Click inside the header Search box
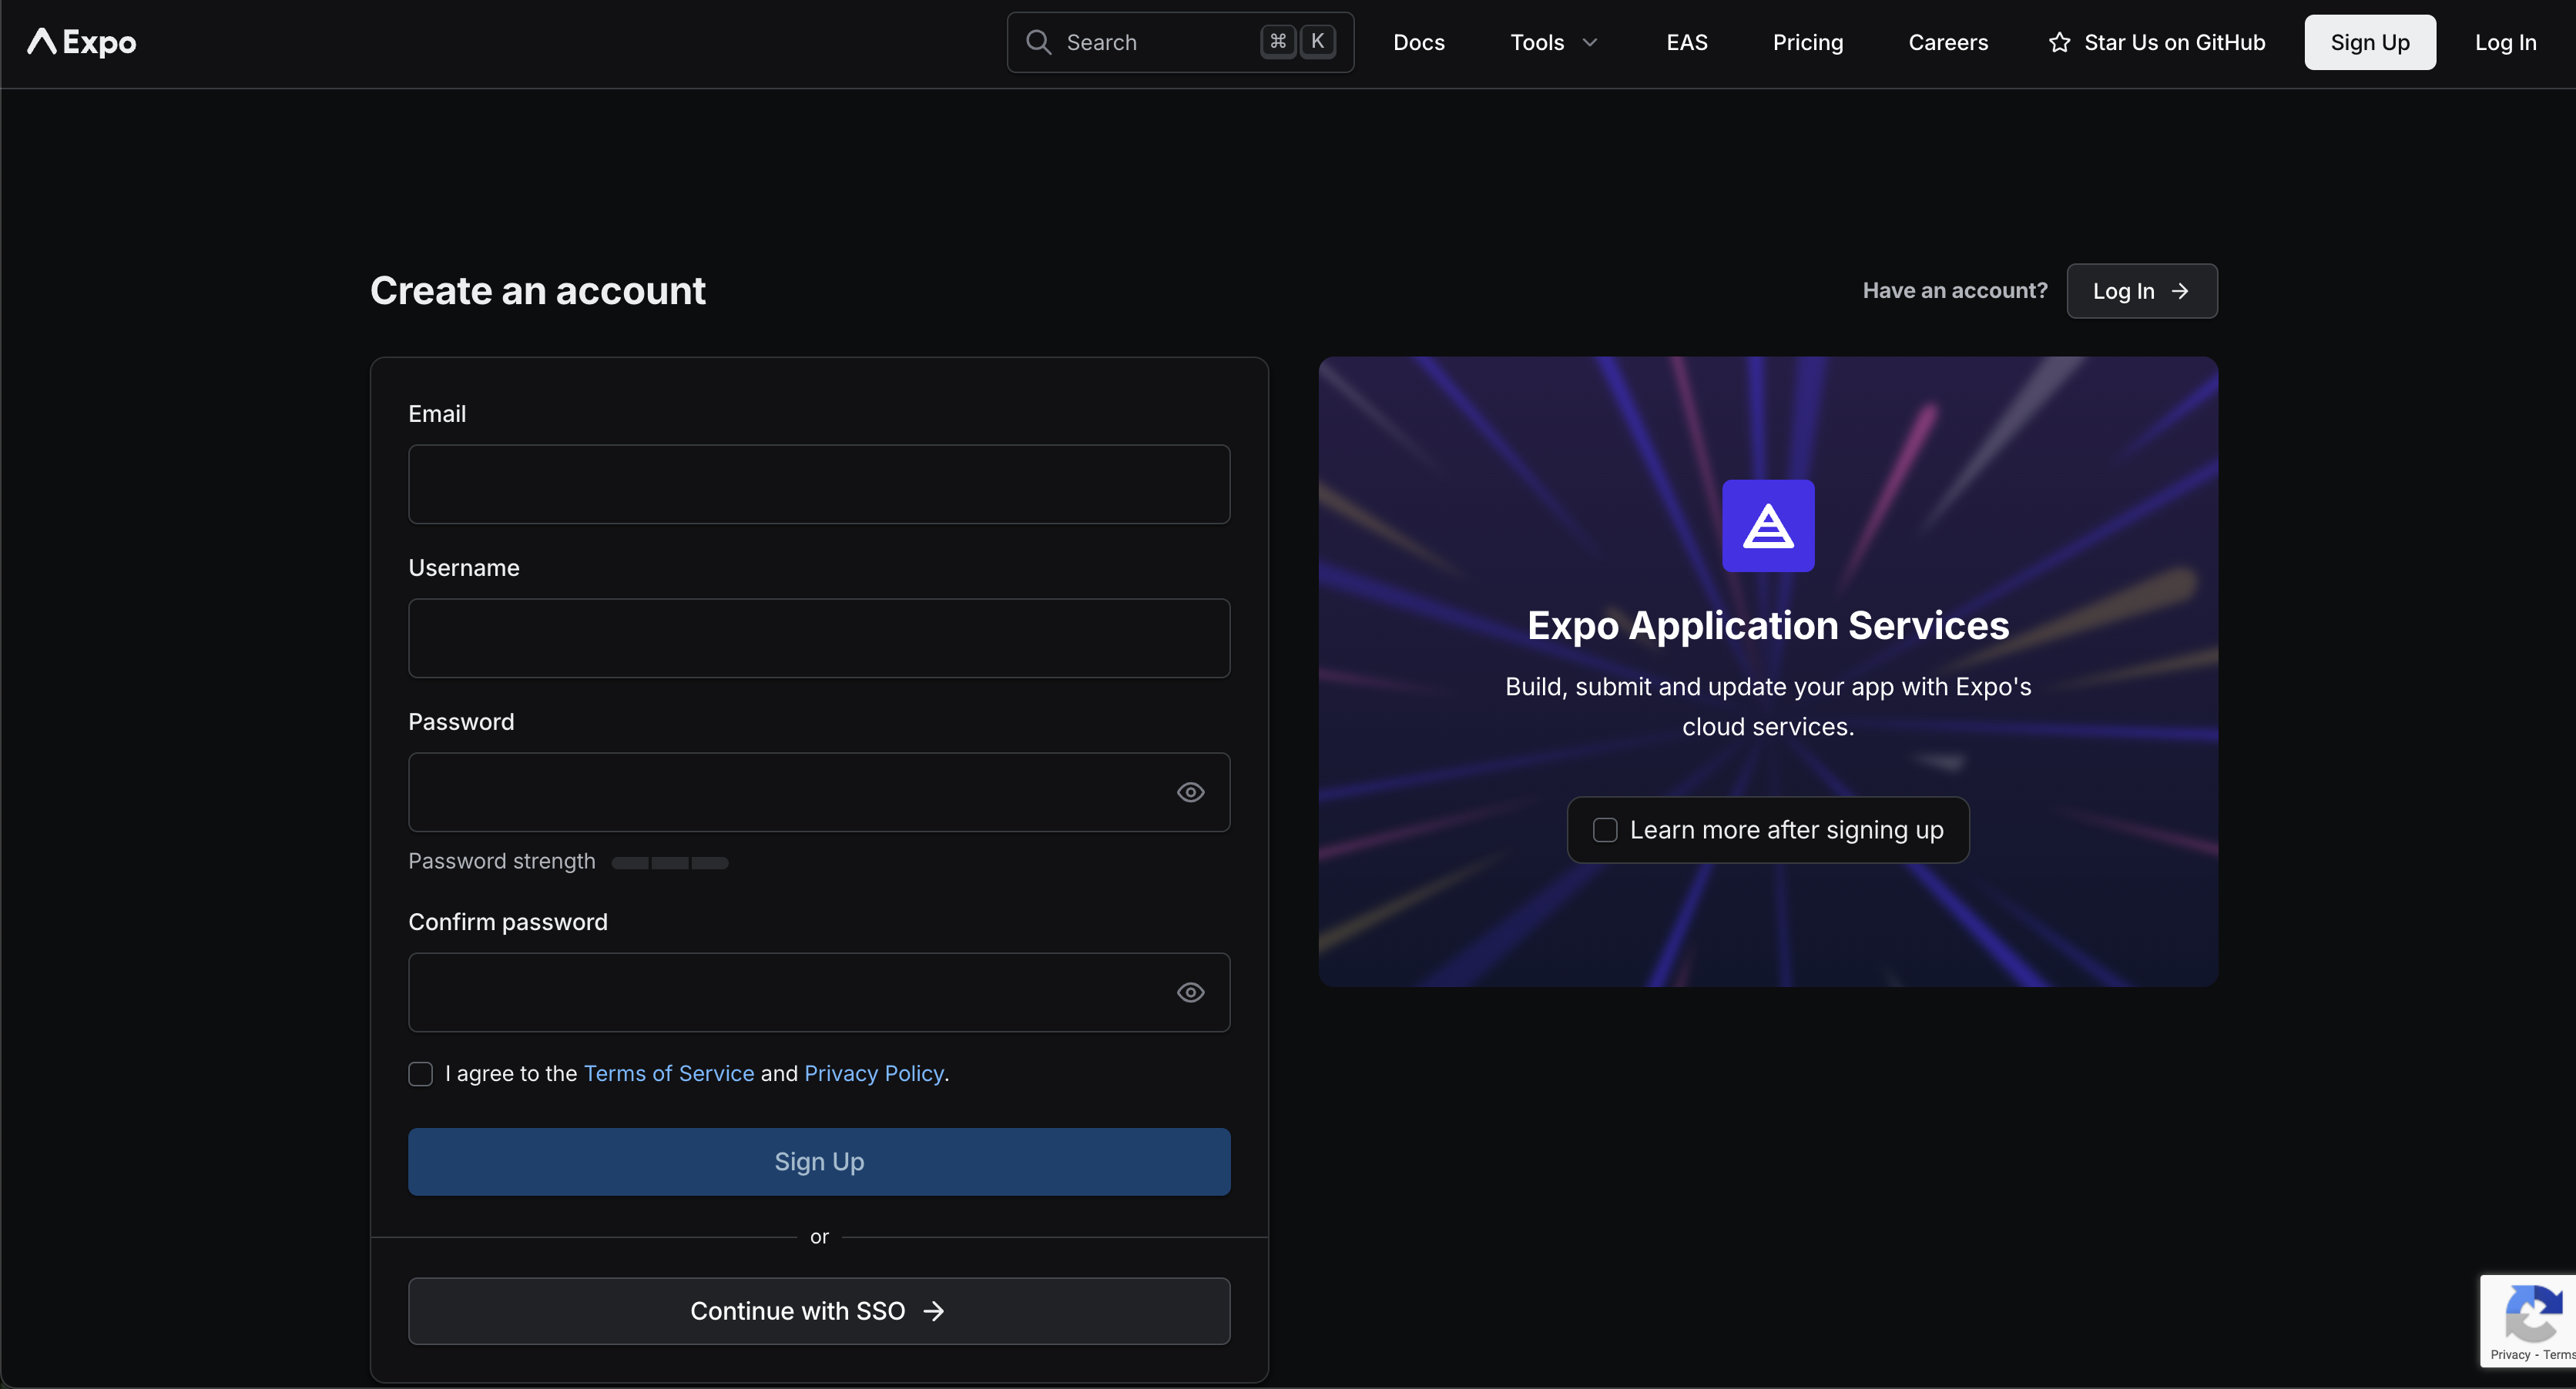Image resolution: width=2576 pixels, height=1389 pixels. 1180,42
